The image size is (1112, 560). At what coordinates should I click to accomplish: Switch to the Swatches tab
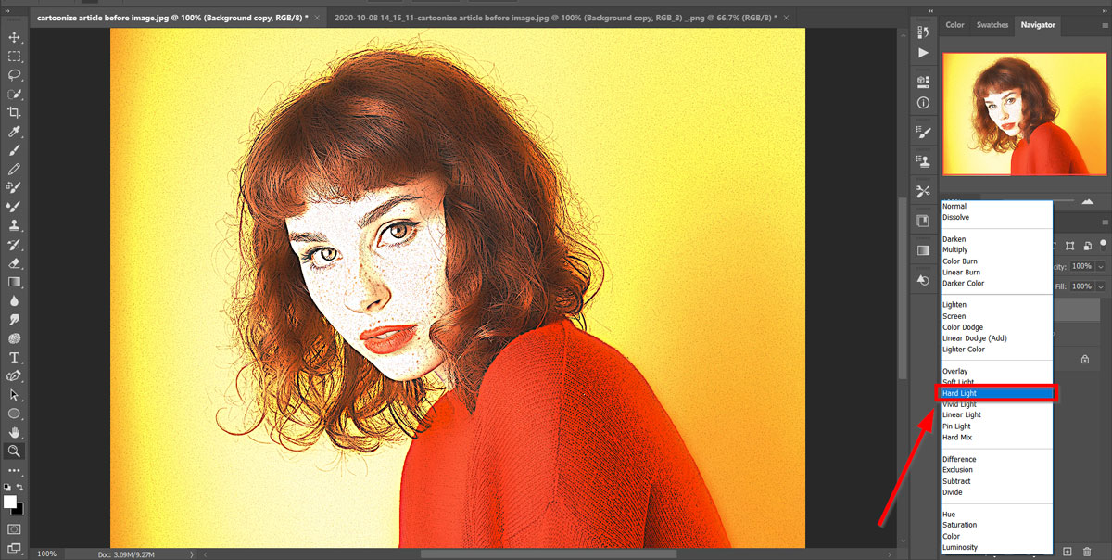(992, 25)
